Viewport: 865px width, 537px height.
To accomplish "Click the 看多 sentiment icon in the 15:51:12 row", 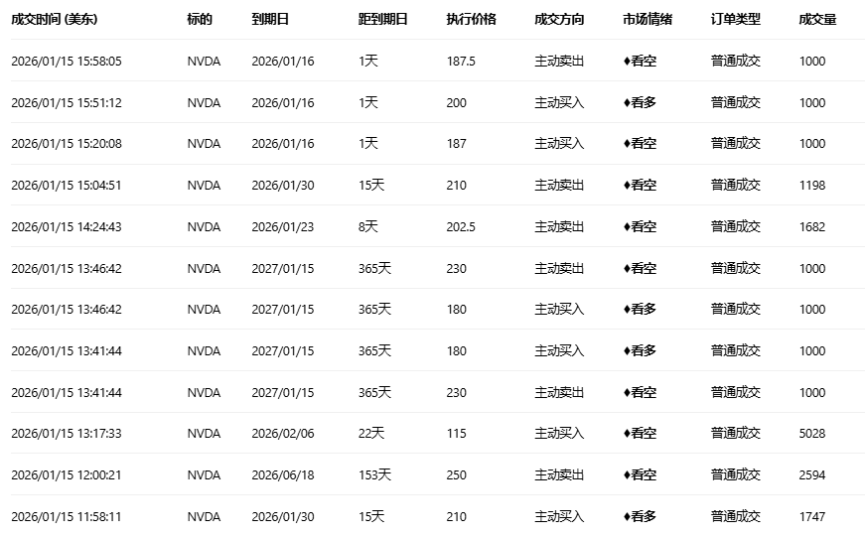I will tap(627, 103).
